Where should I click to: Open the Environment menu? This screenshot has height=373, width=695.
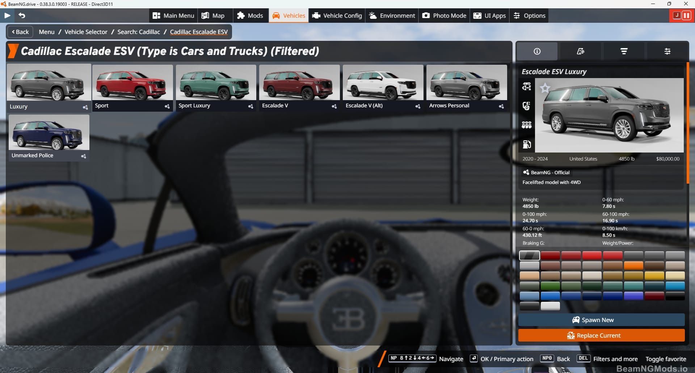[391, 16]
